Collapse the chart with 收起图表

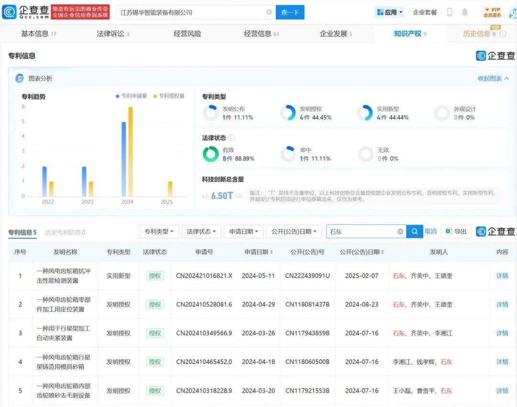pos(493,78)
